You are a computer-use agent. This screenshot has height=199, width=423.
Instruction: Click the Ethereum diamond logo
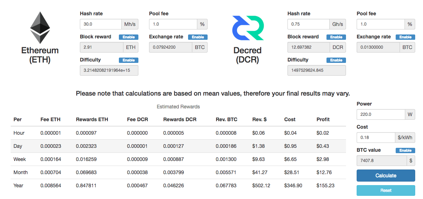(40, 28)
